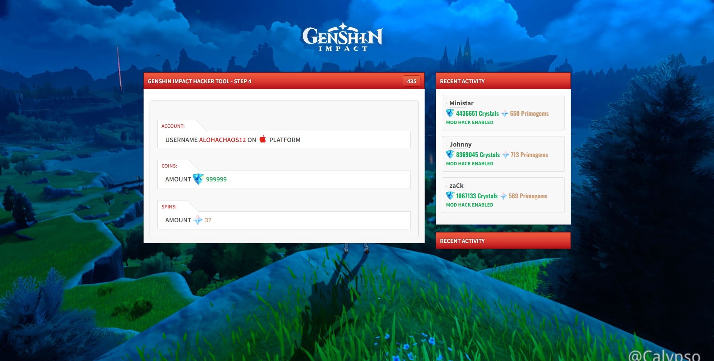
Task: Click MOD HACK ENABLED under zaCk
Action: [470, 205]
